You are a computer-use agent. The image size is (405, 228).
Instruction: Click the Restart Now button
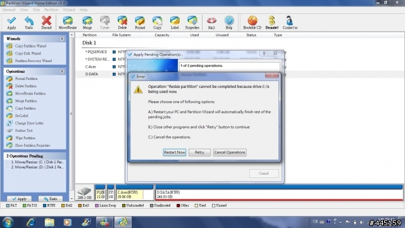175,152
